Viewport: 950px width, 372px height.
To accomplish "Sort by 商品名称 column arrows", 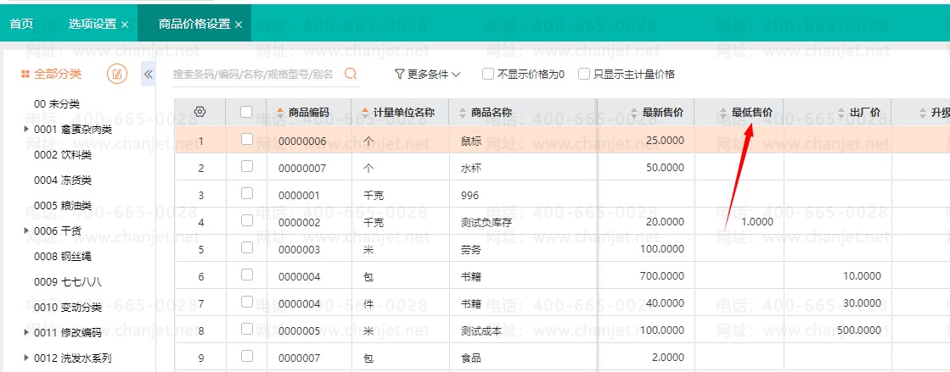I will pyautogui.click(x=464, y=113).
